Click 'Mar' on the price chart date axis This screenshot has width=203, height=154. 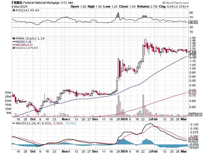tap(184, 119)
